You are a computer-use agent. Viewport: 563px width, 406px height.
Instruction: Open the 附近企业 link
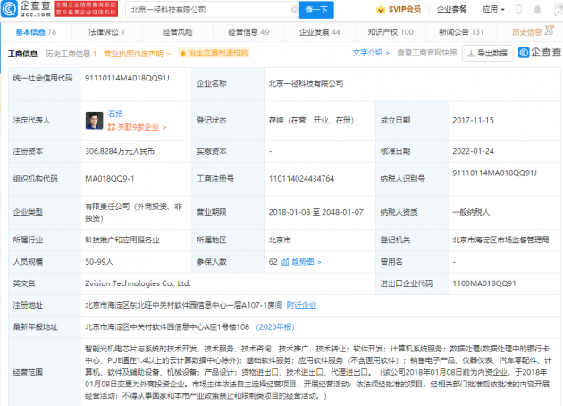(302, 306)
